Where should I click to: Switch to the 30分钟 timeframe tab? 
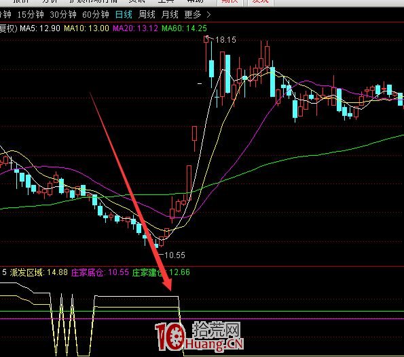(x=63, y=14)
